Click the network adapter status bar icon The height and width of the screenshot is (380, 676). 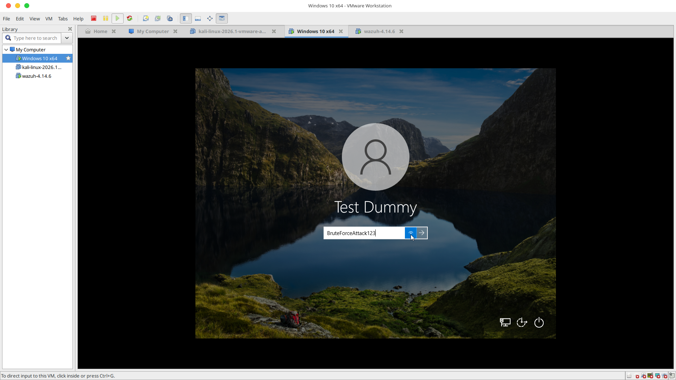[x=650, y=375]
